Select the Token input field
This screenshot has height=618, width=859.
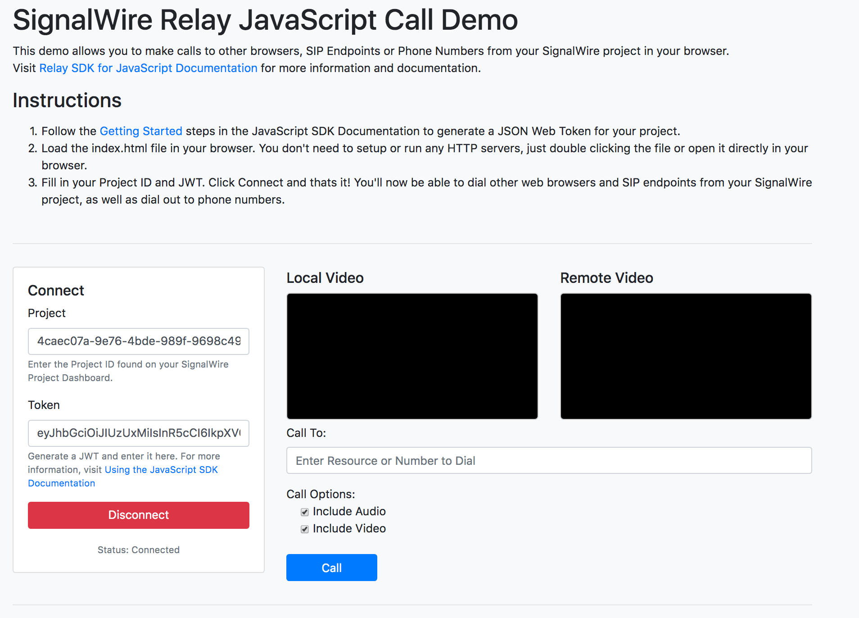(138, 433)
